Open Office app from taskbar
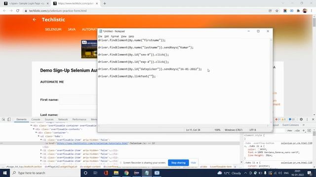Image resolution: width=316 pixels, height=177 pixels. click(x=106, y=173)
